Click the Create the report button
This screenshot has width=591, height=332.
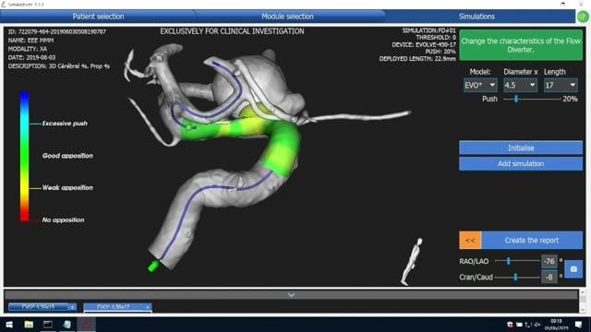[x=532, y=240]
